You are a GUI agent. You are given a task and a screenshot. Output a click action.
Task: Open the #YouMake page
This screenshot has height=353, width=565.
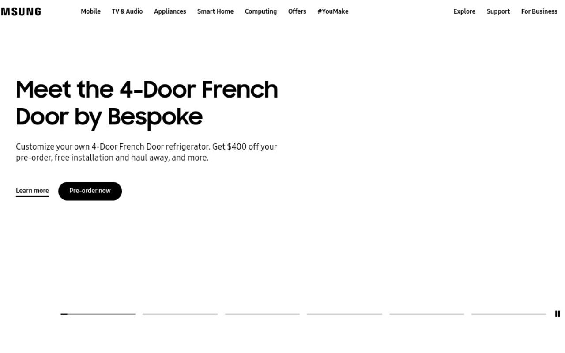pos(333,11)
